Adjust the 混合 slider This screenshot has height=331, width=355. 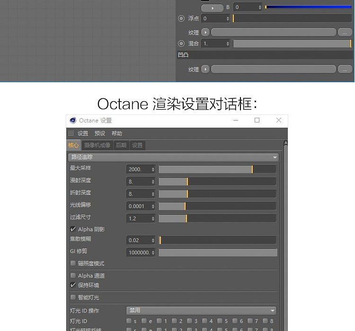coord(293,44)
